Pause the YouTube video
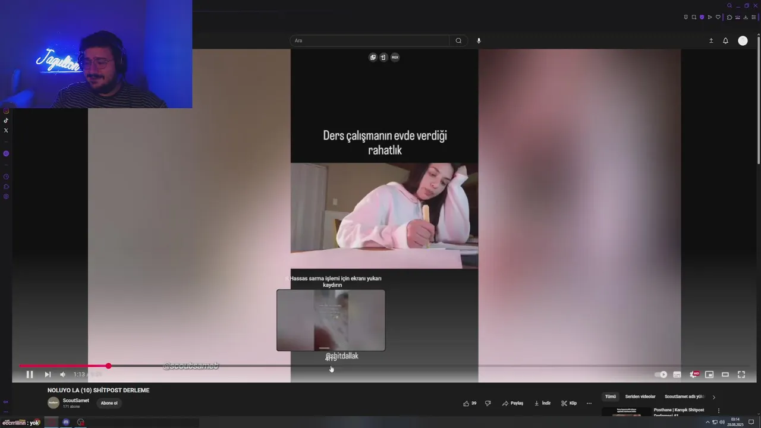 [x=29, y=374]
